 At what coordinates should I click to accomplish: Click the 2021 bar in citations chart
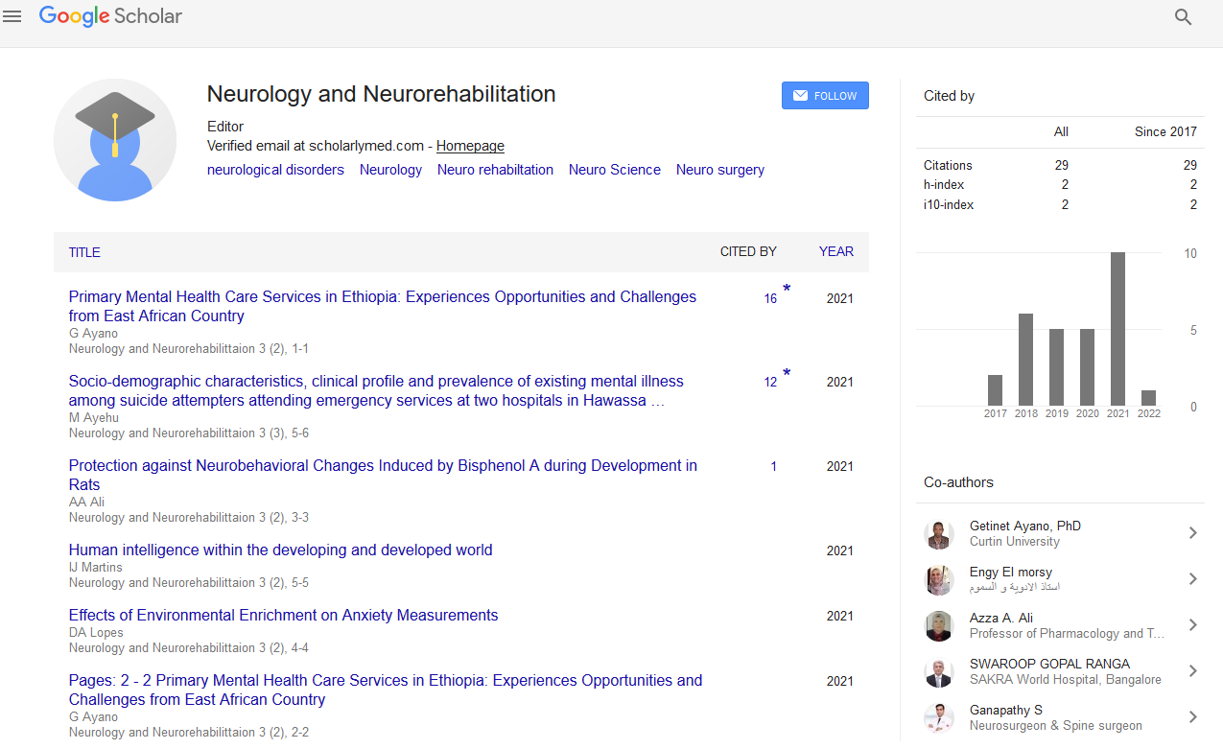[x=1117, y=329]
